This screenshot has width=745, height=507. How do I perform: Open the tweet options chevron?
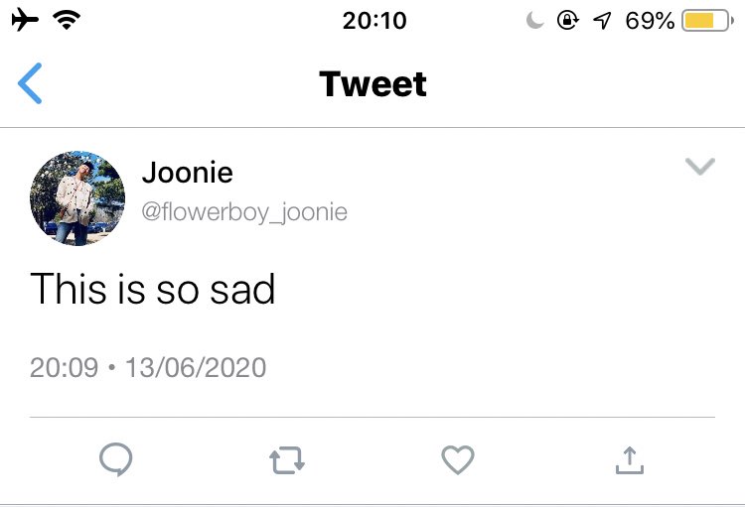[700, 166]
